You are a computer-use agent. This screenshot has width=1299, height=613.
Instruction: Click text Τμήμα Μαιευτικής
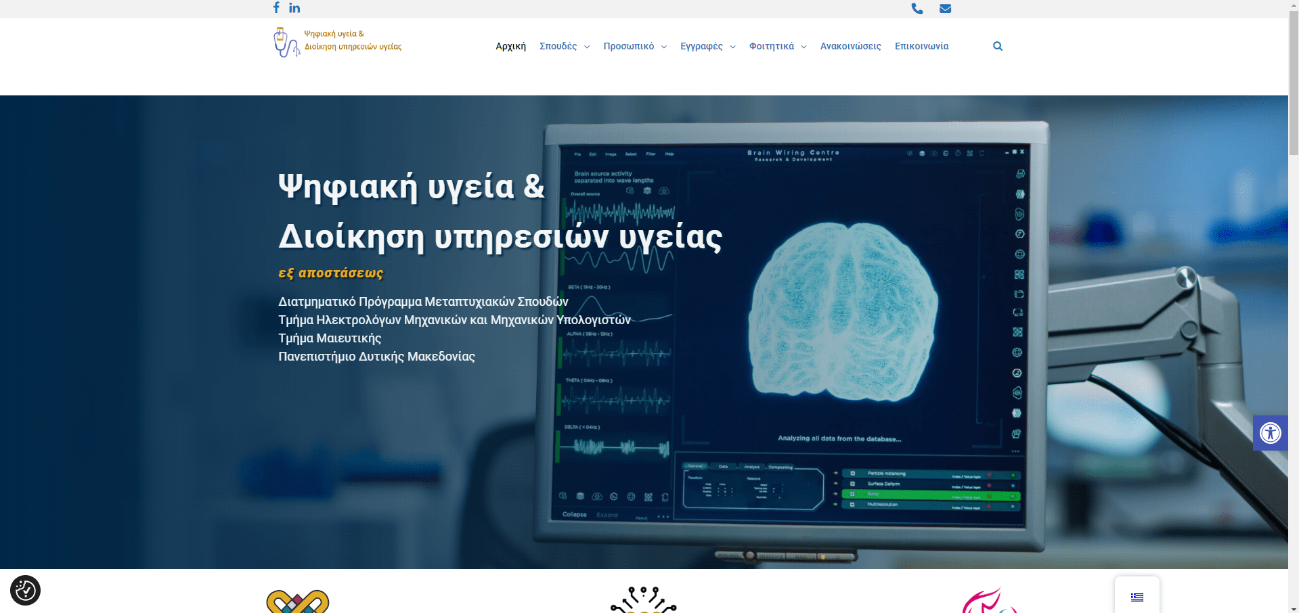330,338
